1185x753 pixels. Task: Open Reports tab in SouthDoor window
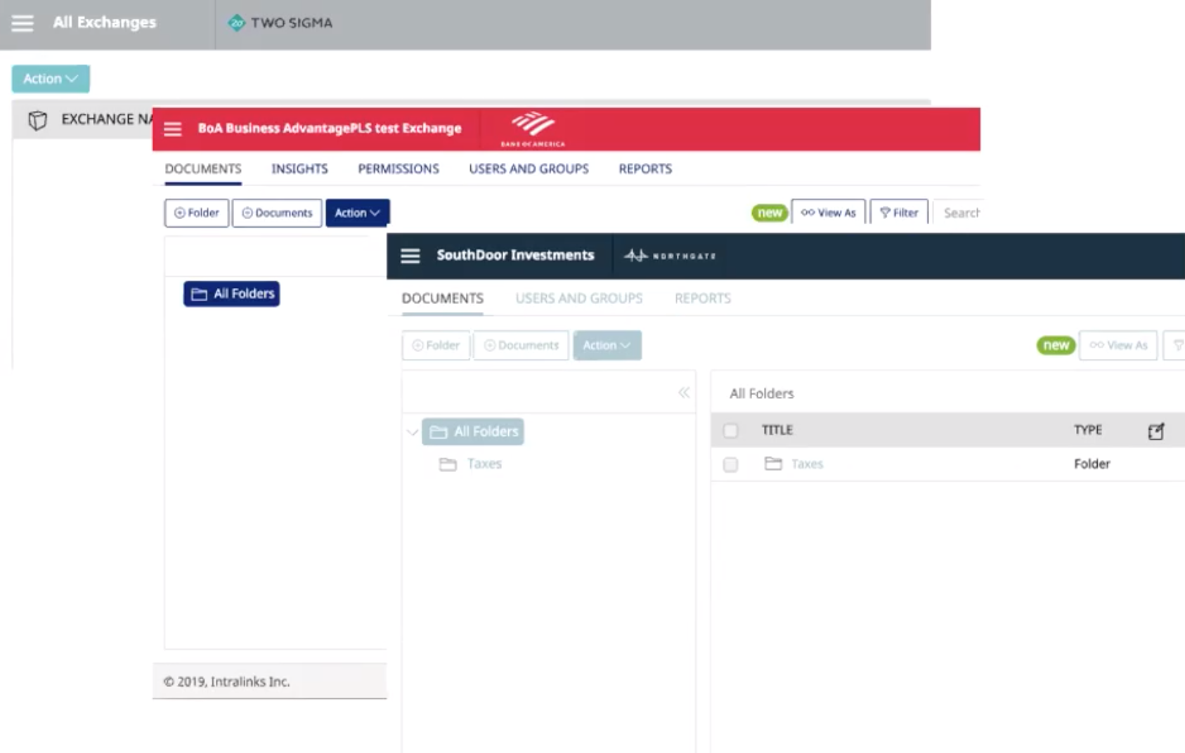[x=703, y=299]
